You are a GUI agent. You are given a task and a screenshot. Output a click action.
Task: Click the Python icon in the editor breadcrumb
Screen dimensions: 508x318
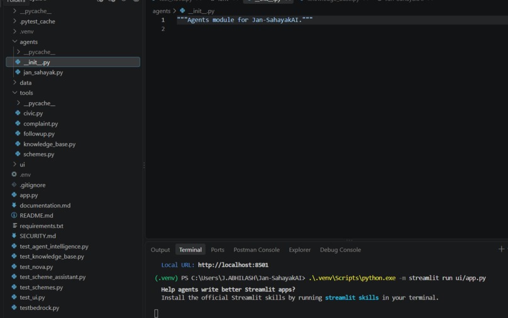(182, 11)
